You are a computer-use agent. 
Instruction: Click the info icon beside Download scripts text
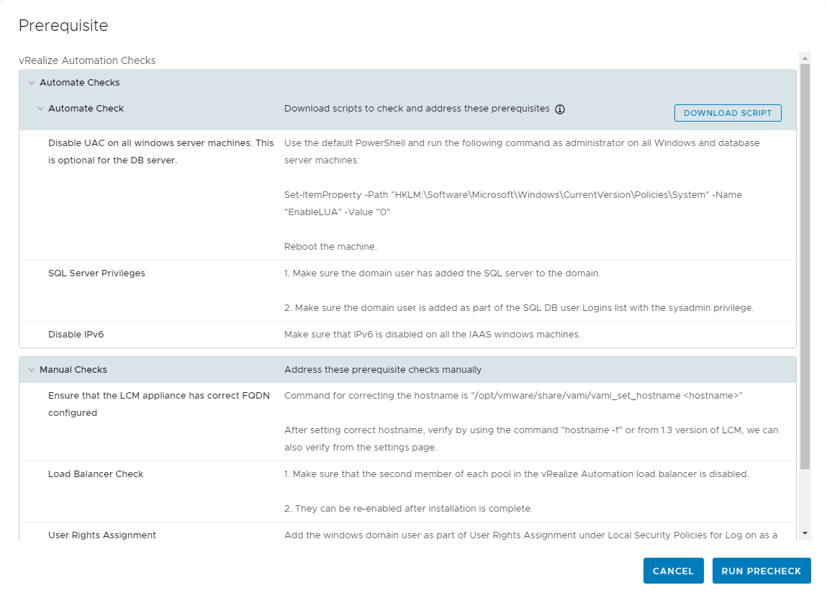(x=560, y=109)
